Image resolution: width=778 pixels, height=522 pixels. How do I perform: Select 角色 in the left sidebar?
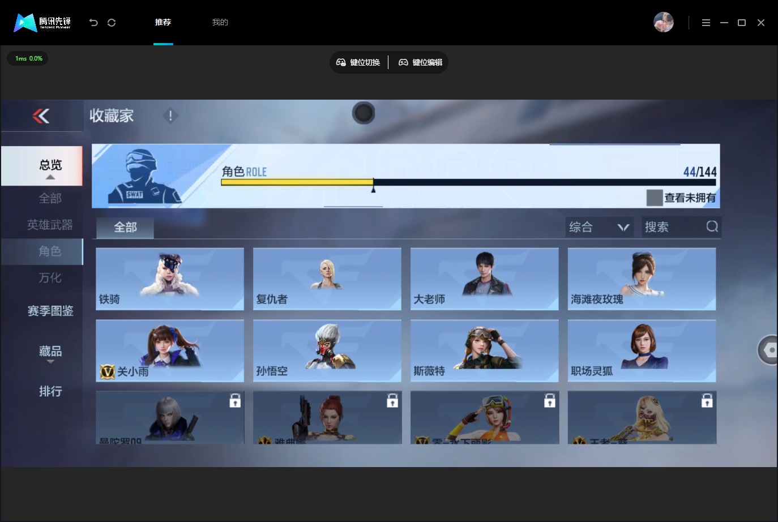pos(42,251)
